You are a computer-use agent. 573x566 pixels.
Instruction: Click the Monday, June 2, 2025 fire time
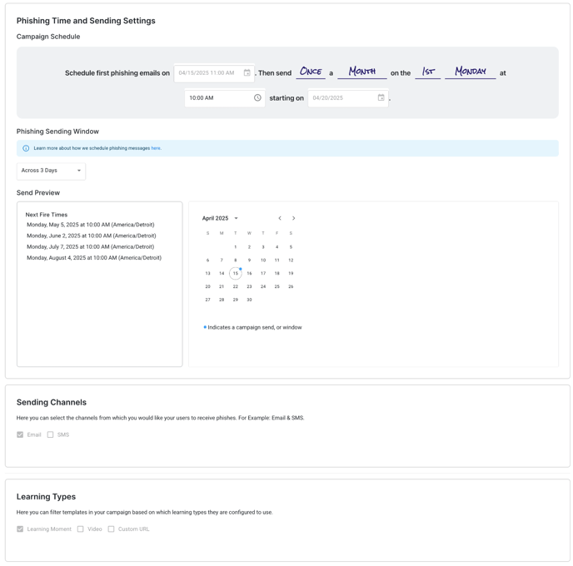point(92,236)
